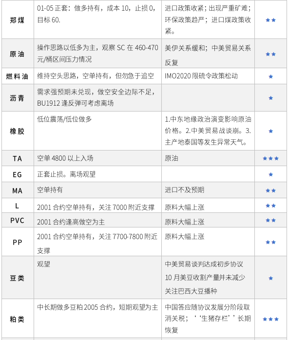This screenshot has width=288, height=340.
Task: Click the two-star rating in 郑煤 row
Action: [270, 20]
